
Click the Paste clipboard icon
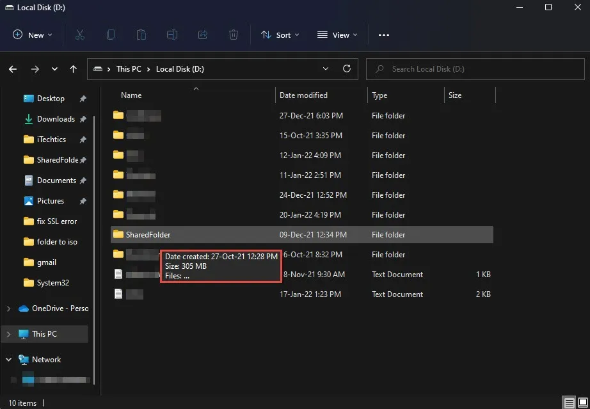(x=141, y=35)
